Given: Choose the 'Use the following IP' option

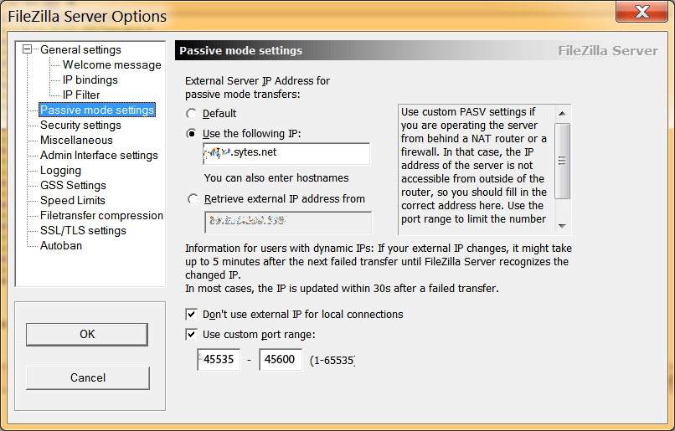Looking at the screenshot, I should click(x=193, y=134).
